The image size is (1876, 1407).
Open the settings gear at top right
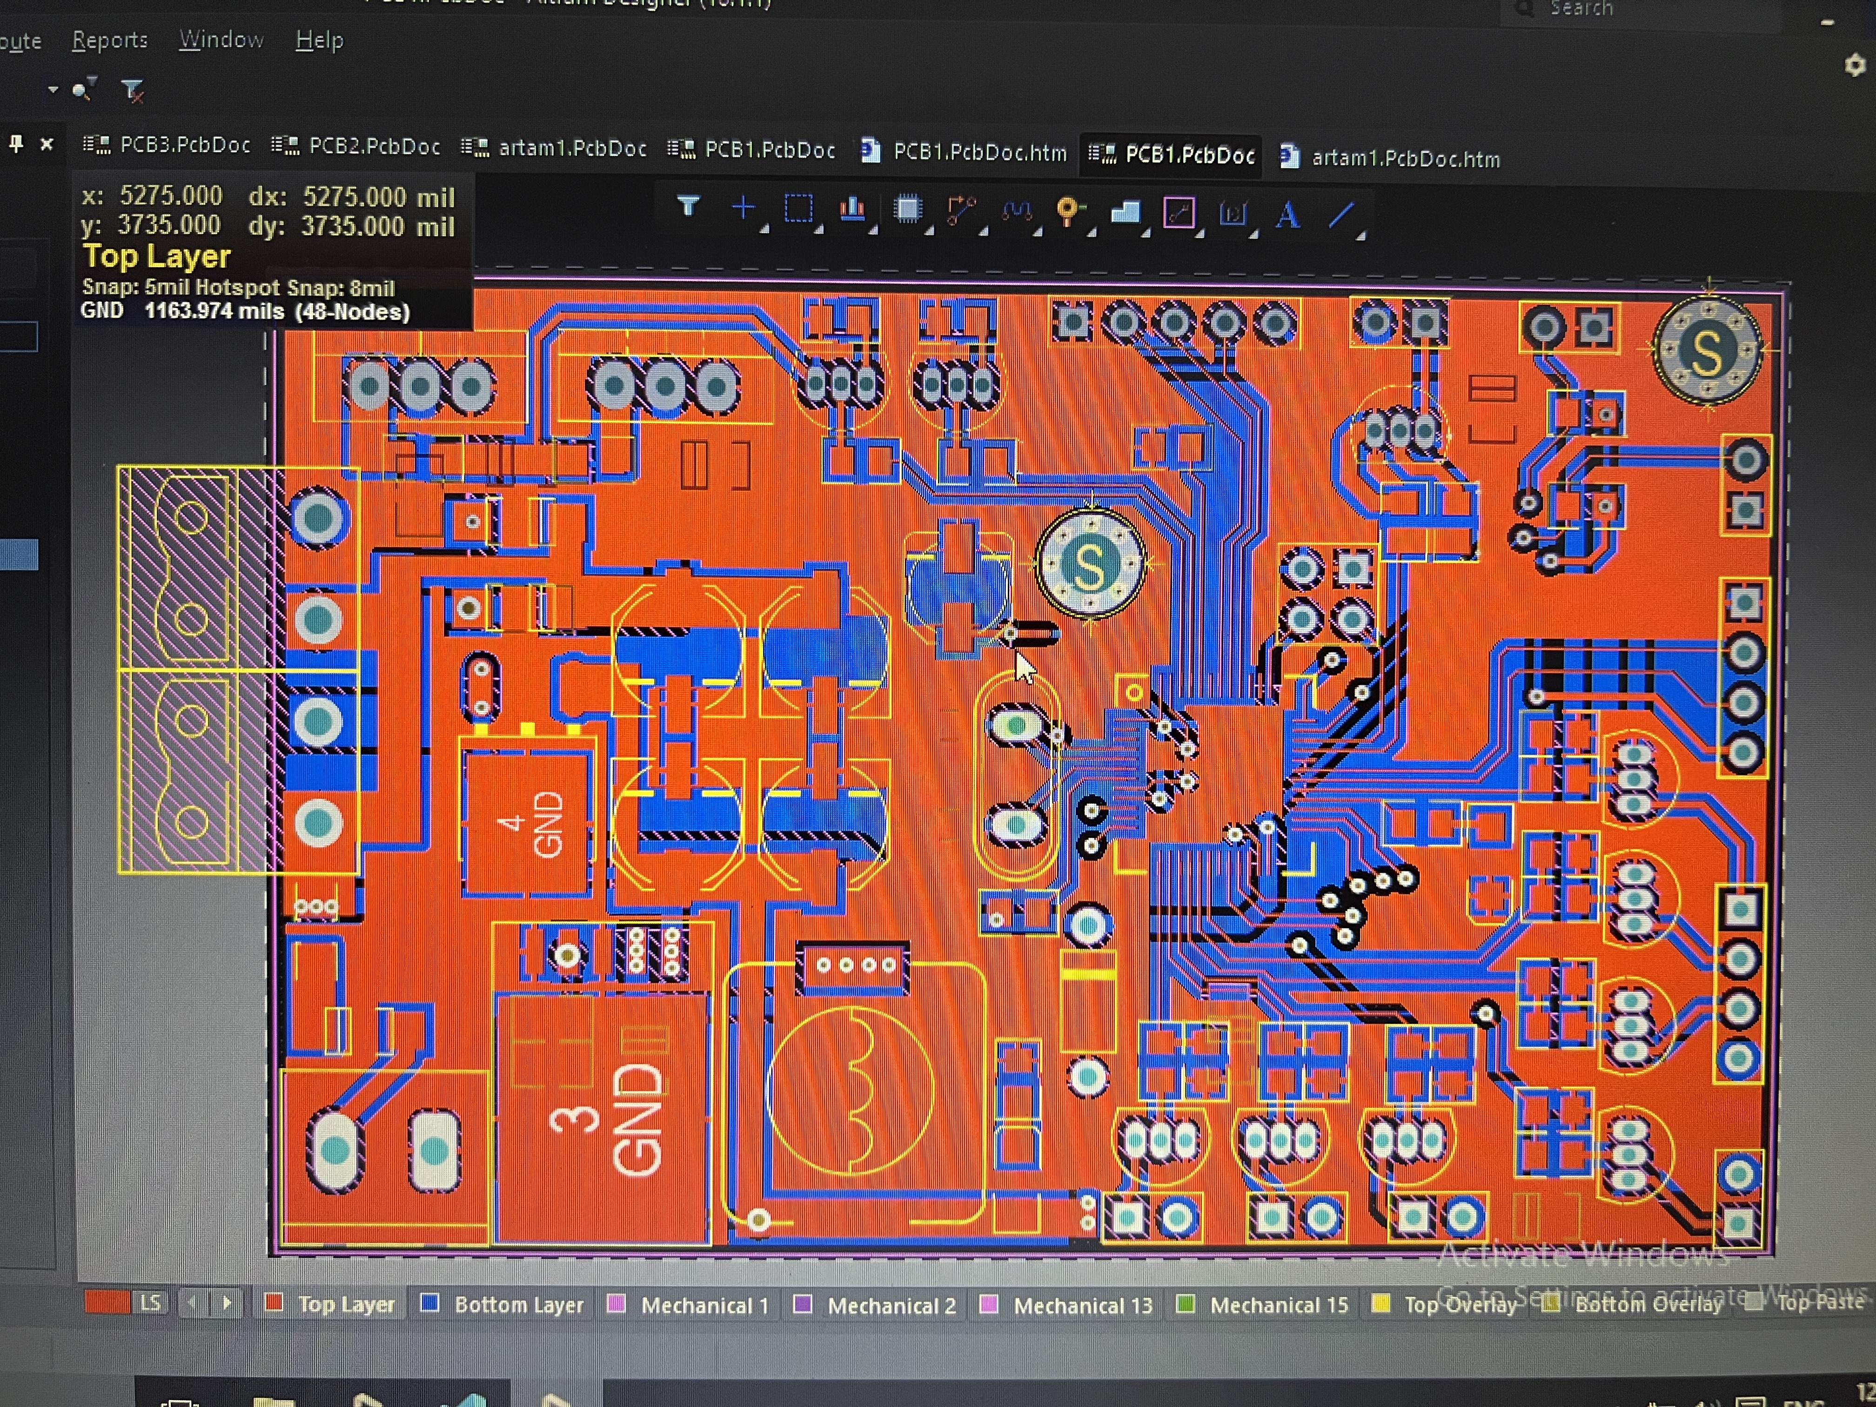(1855, 65)
